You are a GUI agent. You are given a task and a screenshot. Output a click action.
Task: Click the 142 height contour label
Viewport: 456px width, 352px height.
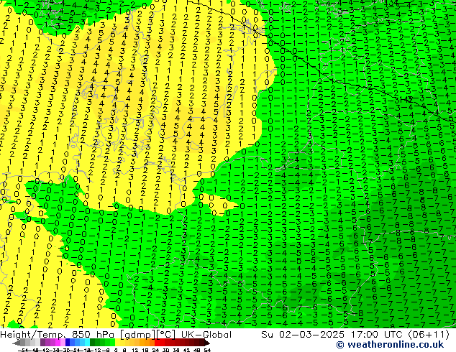(407, 99)
